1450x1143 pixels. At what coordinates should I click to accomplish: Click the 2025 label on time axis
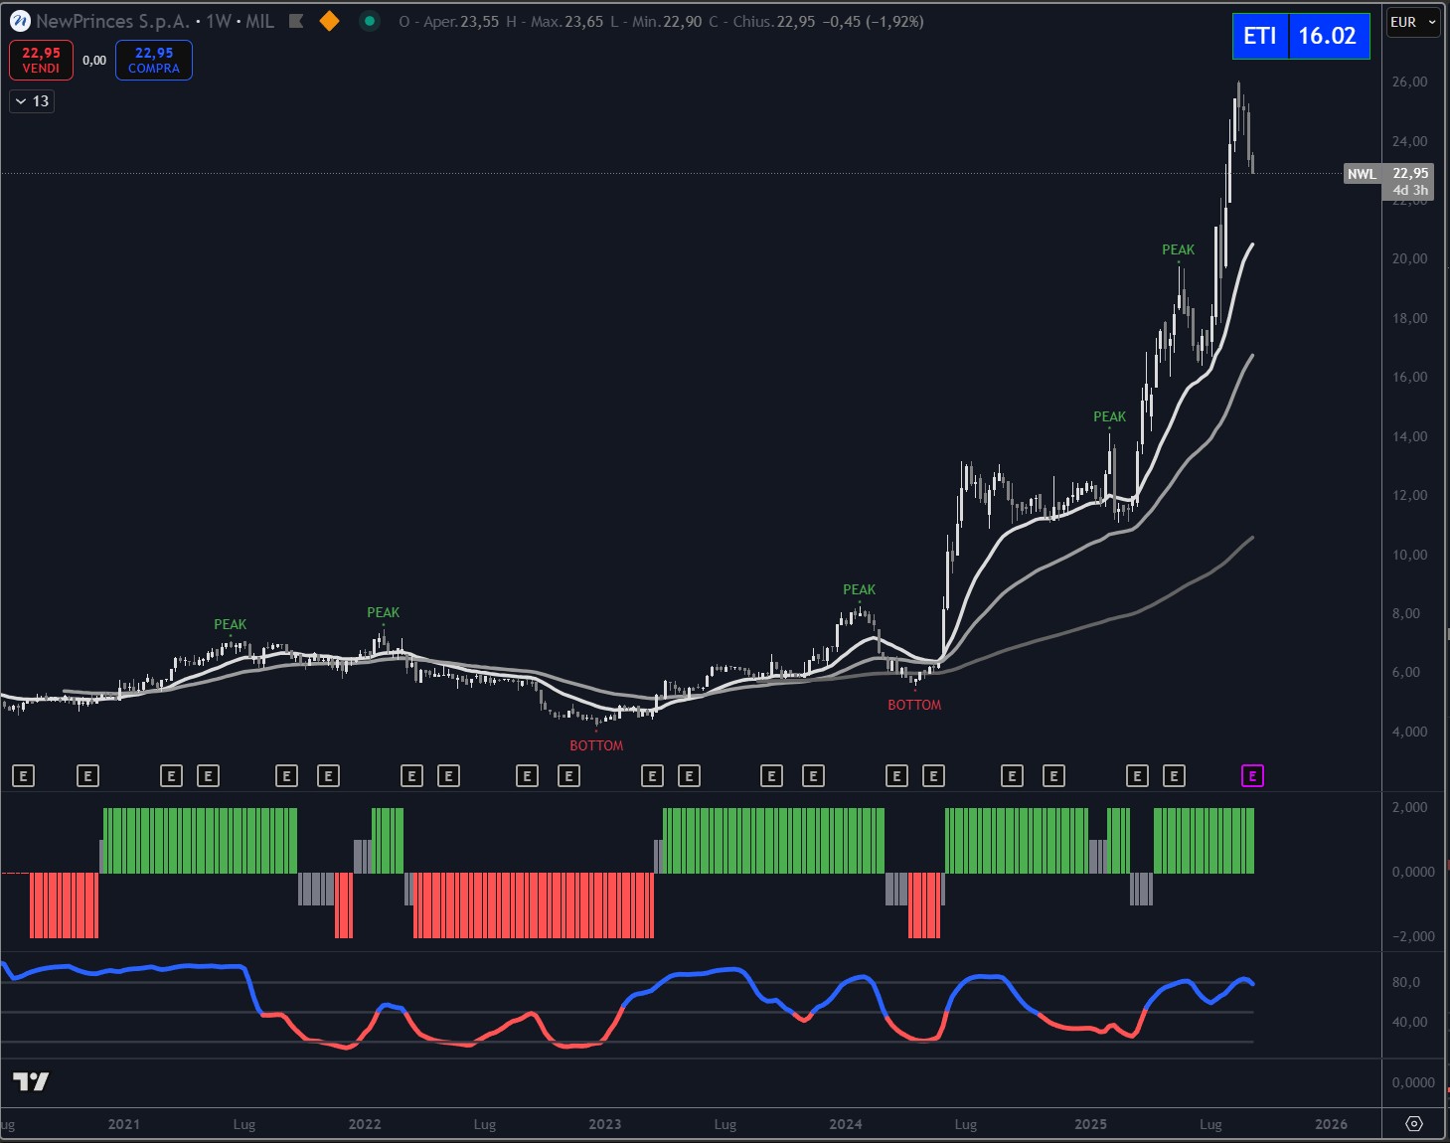(x=1090, y=1124)
